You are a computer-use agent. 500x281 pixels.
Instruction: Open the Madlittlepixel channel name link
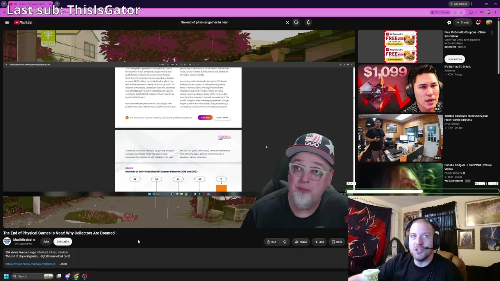pyautogui.click(x=23, y=240)
